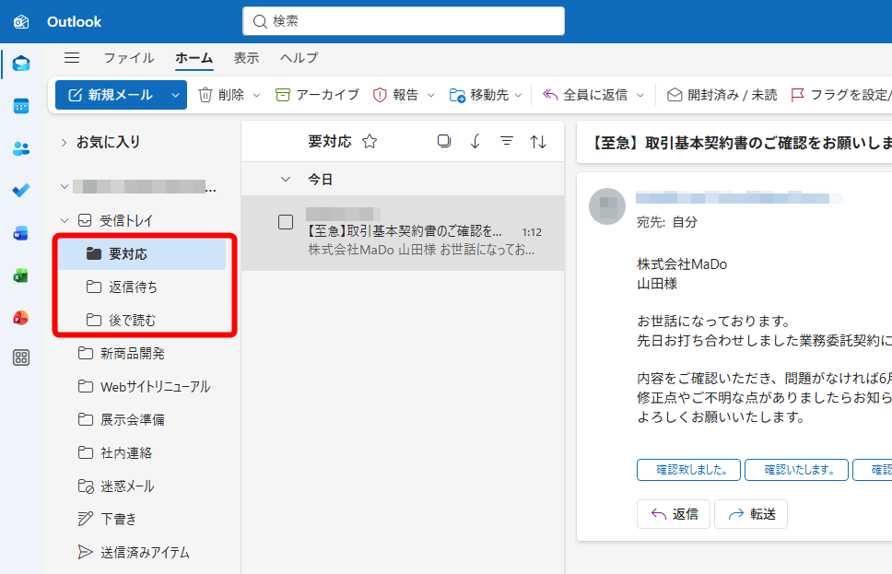
Task: Open the Webサイトリニューアル folder
Action: [142, 387]
